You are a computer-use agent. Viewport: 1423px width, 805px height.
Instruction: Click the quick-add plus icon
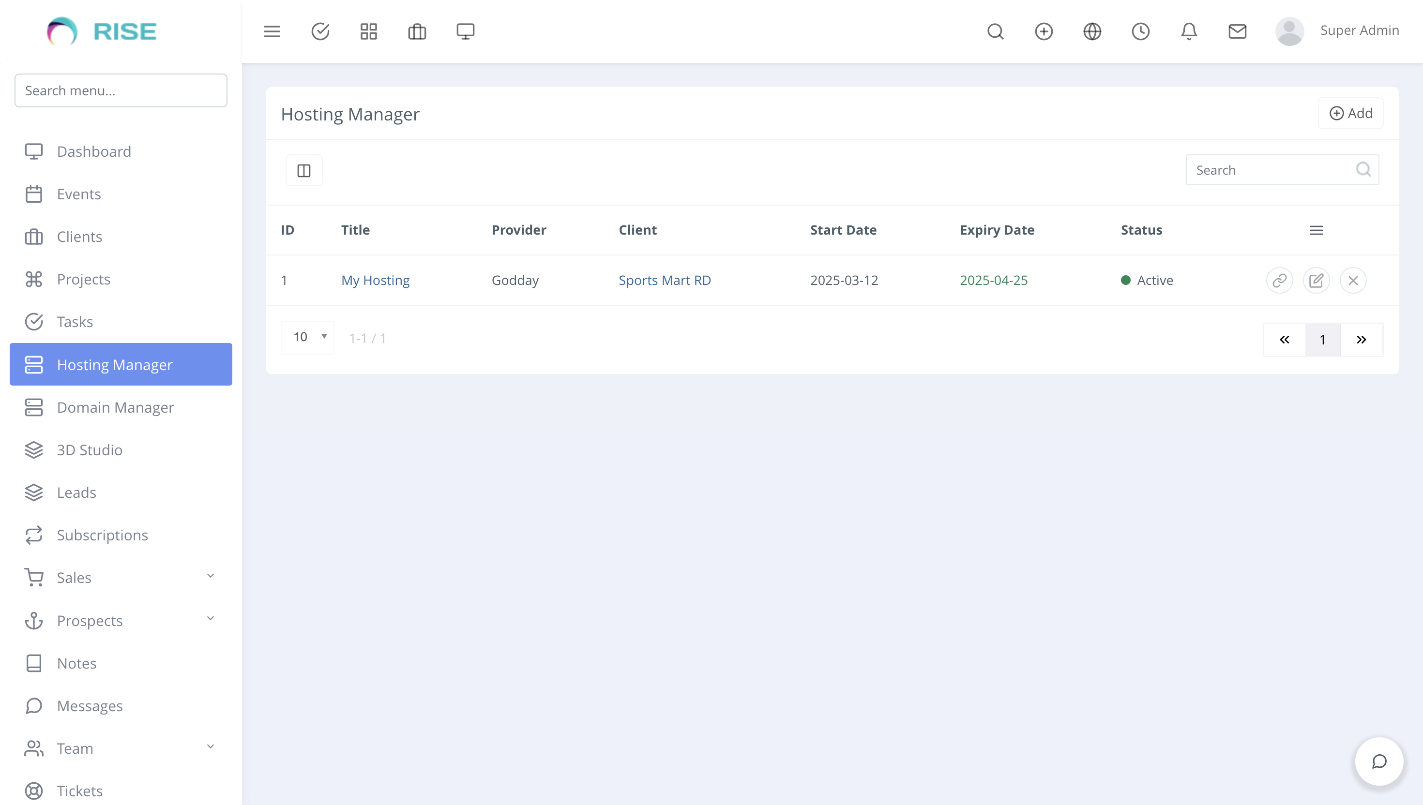(1044, 31)
